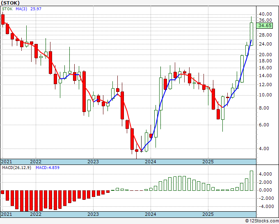Click 2025 on price chart time axis
279x224 pixels.
208,162
